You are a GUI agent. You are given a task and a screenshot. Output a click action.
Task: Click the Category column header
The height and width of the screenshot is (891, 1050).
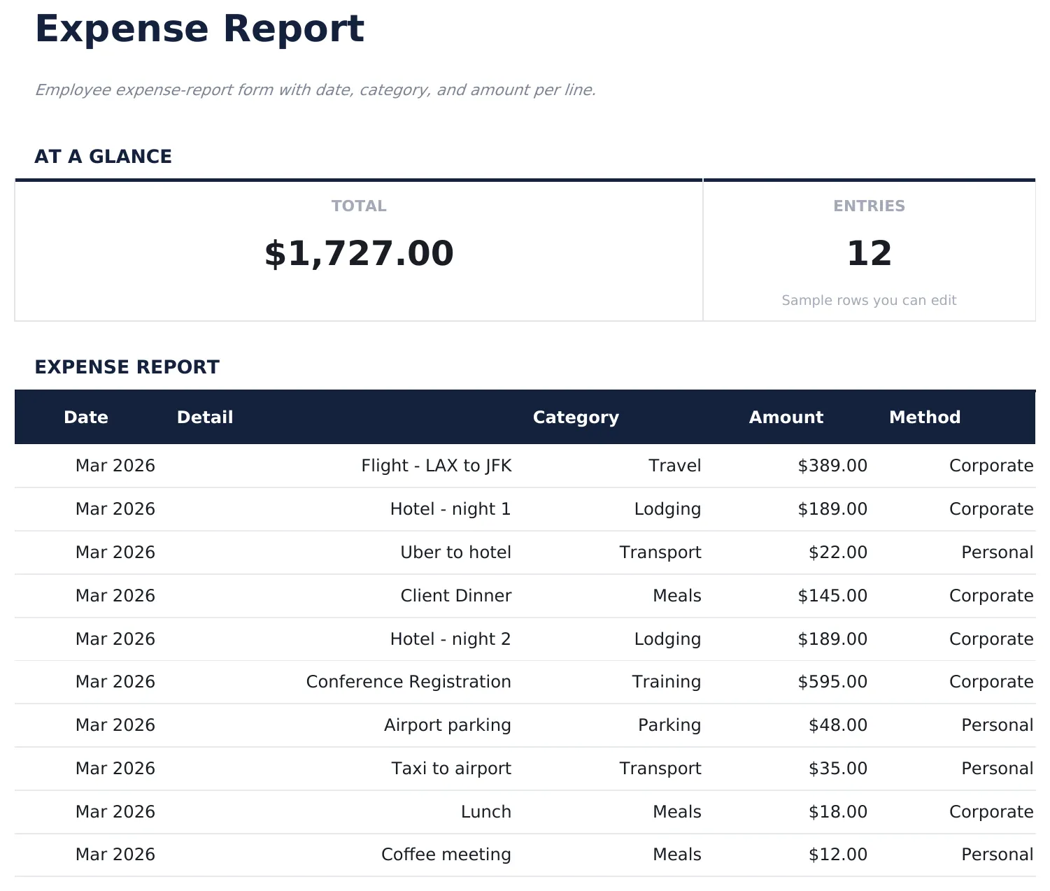576,417
